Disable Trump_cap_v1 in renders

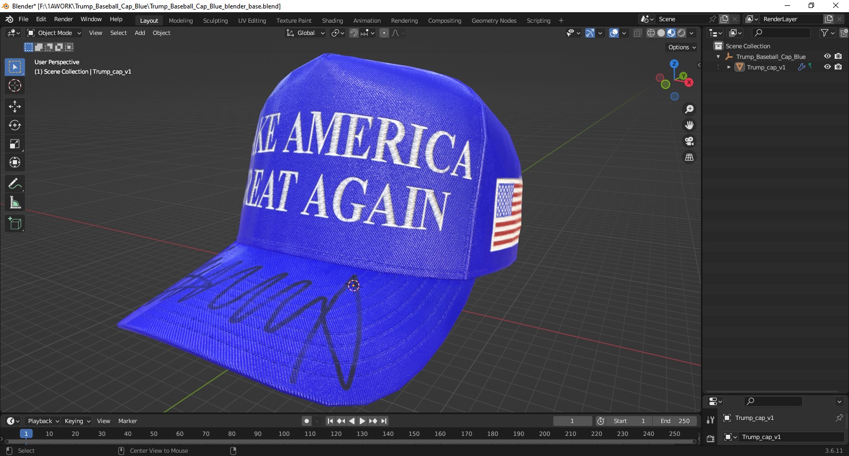pyautogui.click(x=838, y=67)
